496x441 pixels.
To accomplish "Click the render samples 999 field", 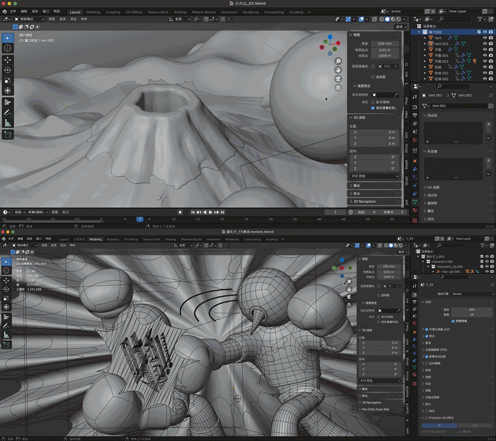I will pos(472,310).
